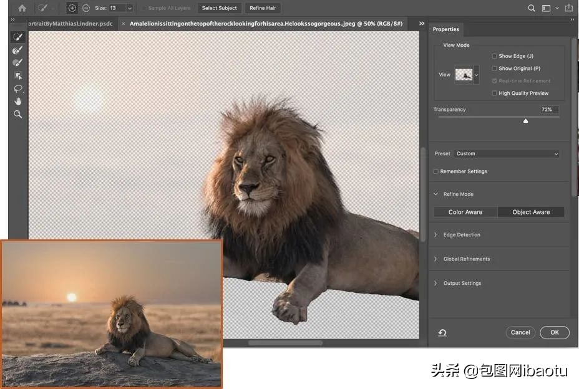
Task: Select the Hand tool
Action: [17, 100]
